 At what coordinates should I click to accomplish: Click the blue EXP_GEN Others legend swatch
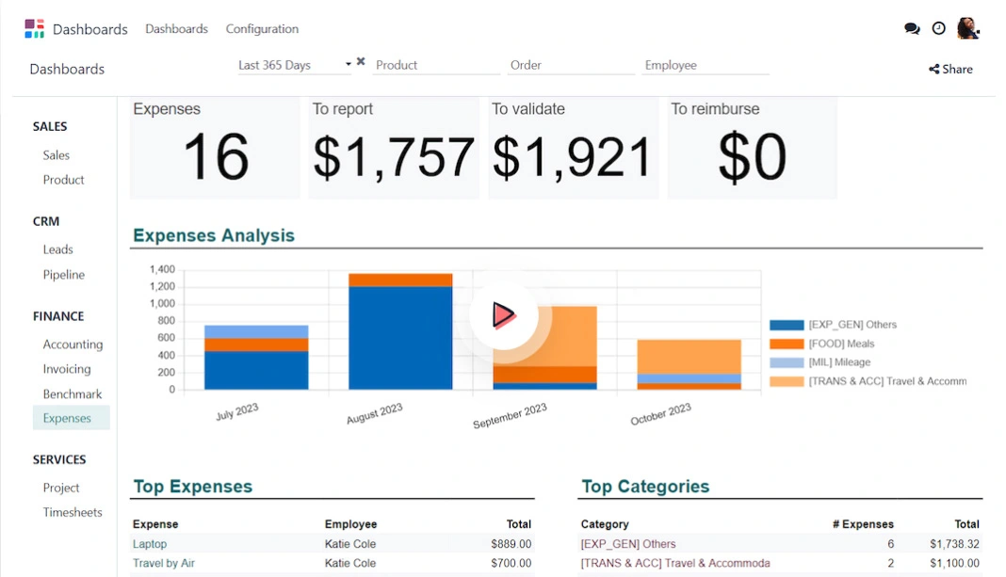click(x=787, y=325)
